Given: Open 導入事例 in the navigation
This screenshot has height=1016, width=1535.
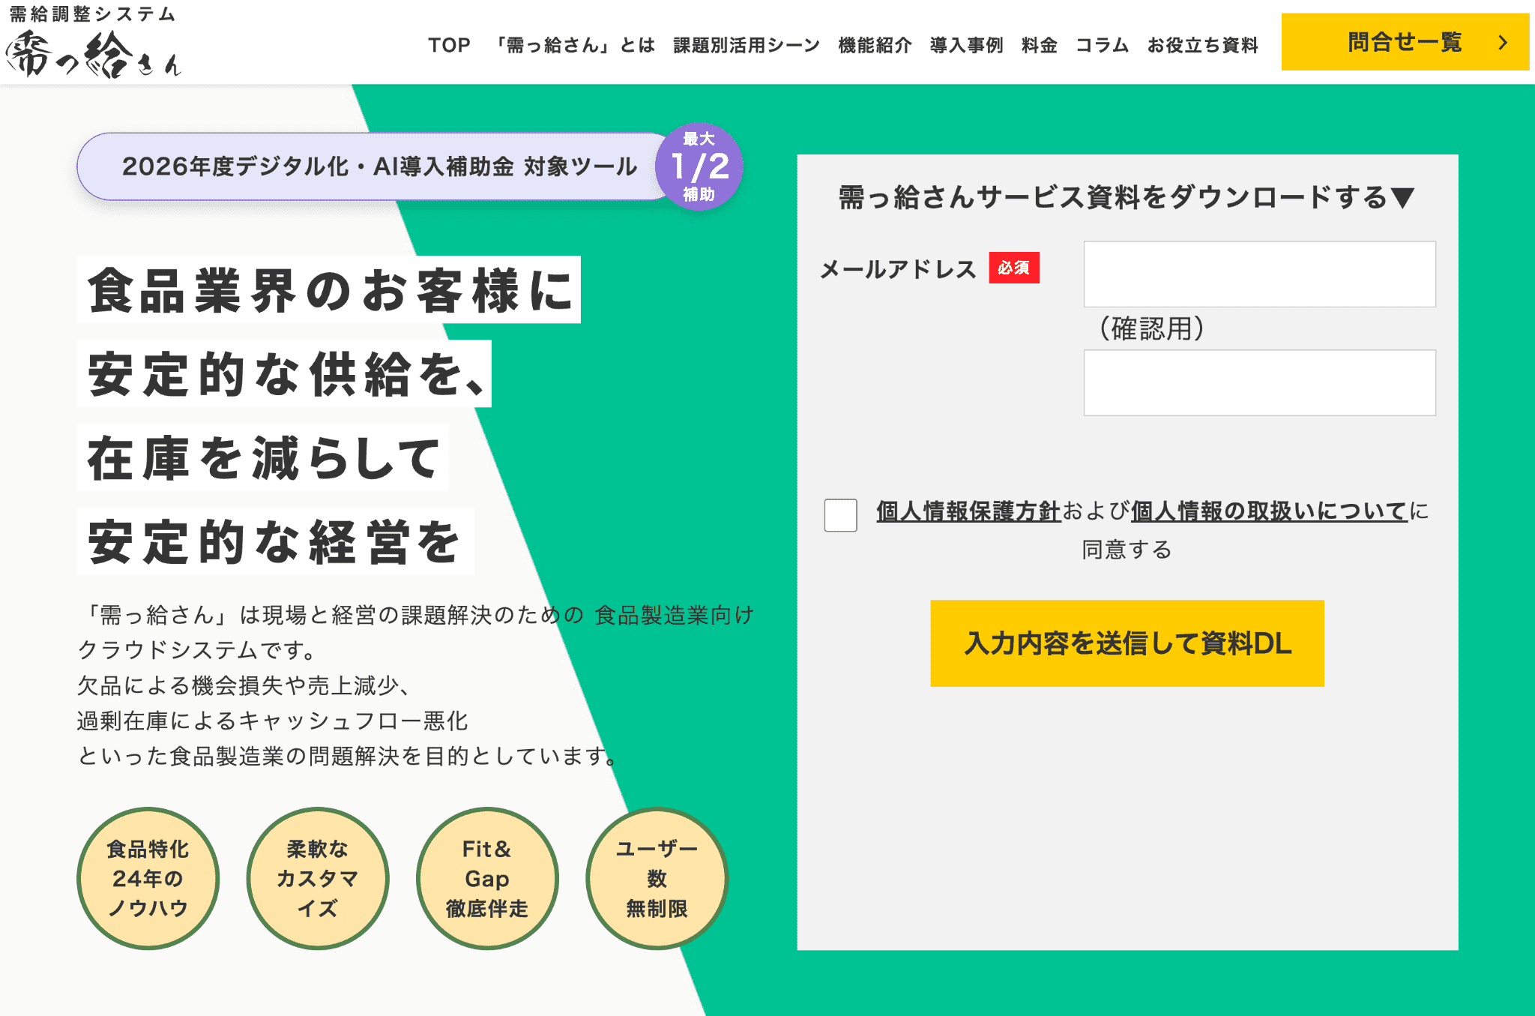Looking at the screenshot, I should (966, 45).
